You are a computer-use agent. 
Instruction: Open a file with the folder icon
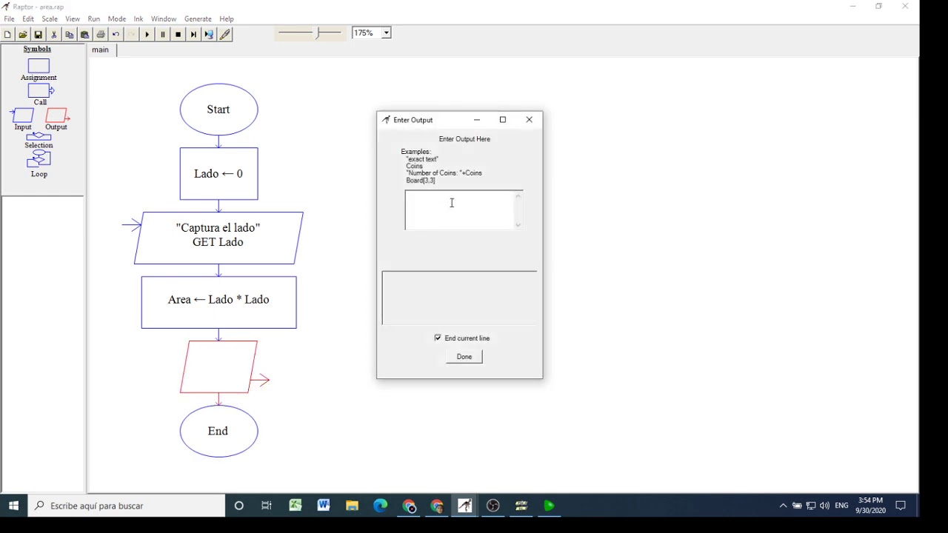point(23,34)
